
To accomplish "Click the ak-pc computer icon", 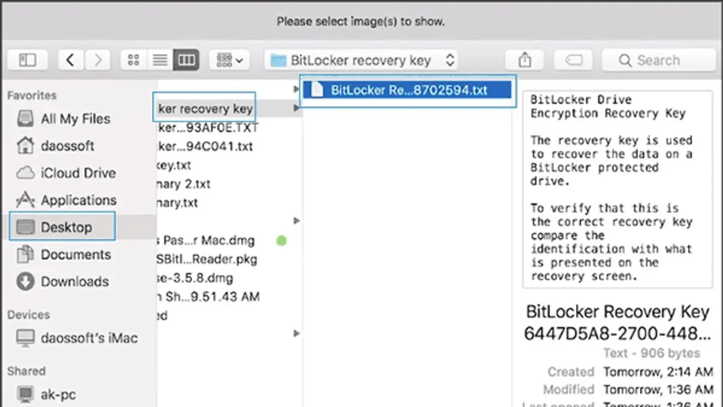I will coord(25,395).
